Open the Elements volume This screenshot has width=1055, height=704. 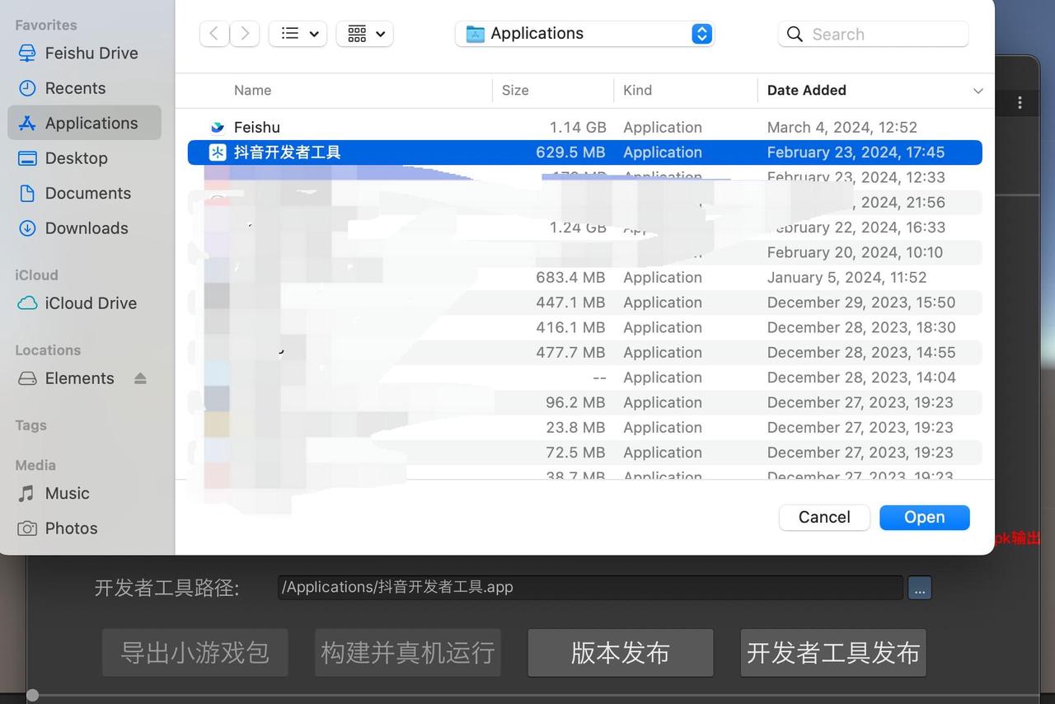tap(79, 378)
